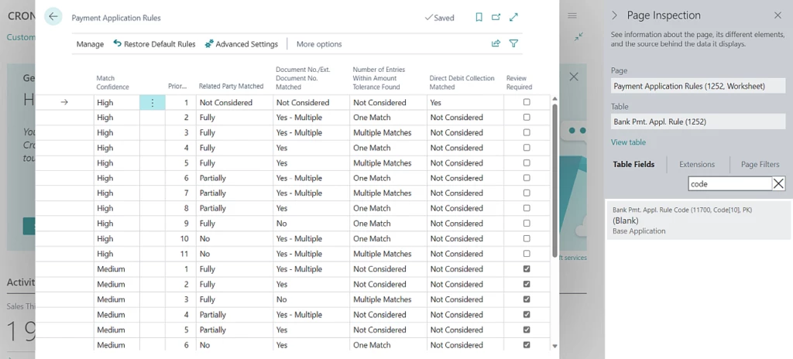The image size is (793, 359).
Task: Toggle Review Required for High priority 5
Action: click(527, 163)
